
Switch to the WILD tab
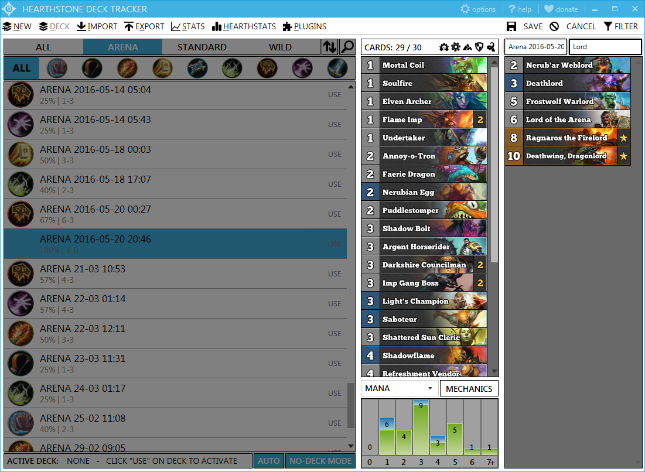[280, 47]
